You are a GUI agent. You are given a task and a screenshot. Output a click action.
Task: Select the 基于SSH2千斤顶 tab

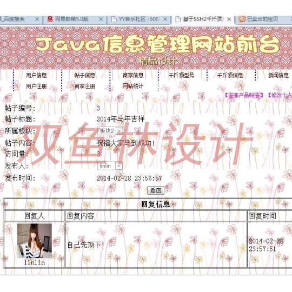click(203, 19)
